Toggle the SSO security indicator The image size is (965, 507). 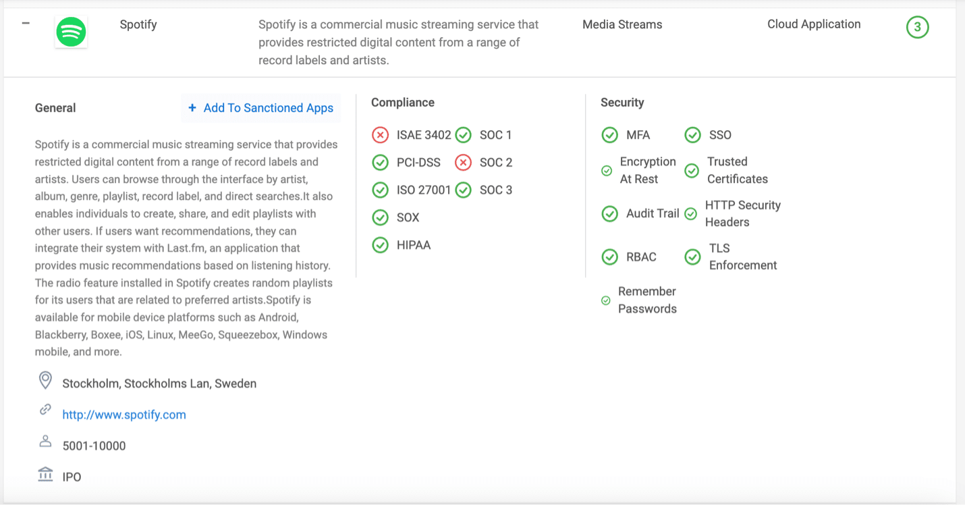click(692, 134)
